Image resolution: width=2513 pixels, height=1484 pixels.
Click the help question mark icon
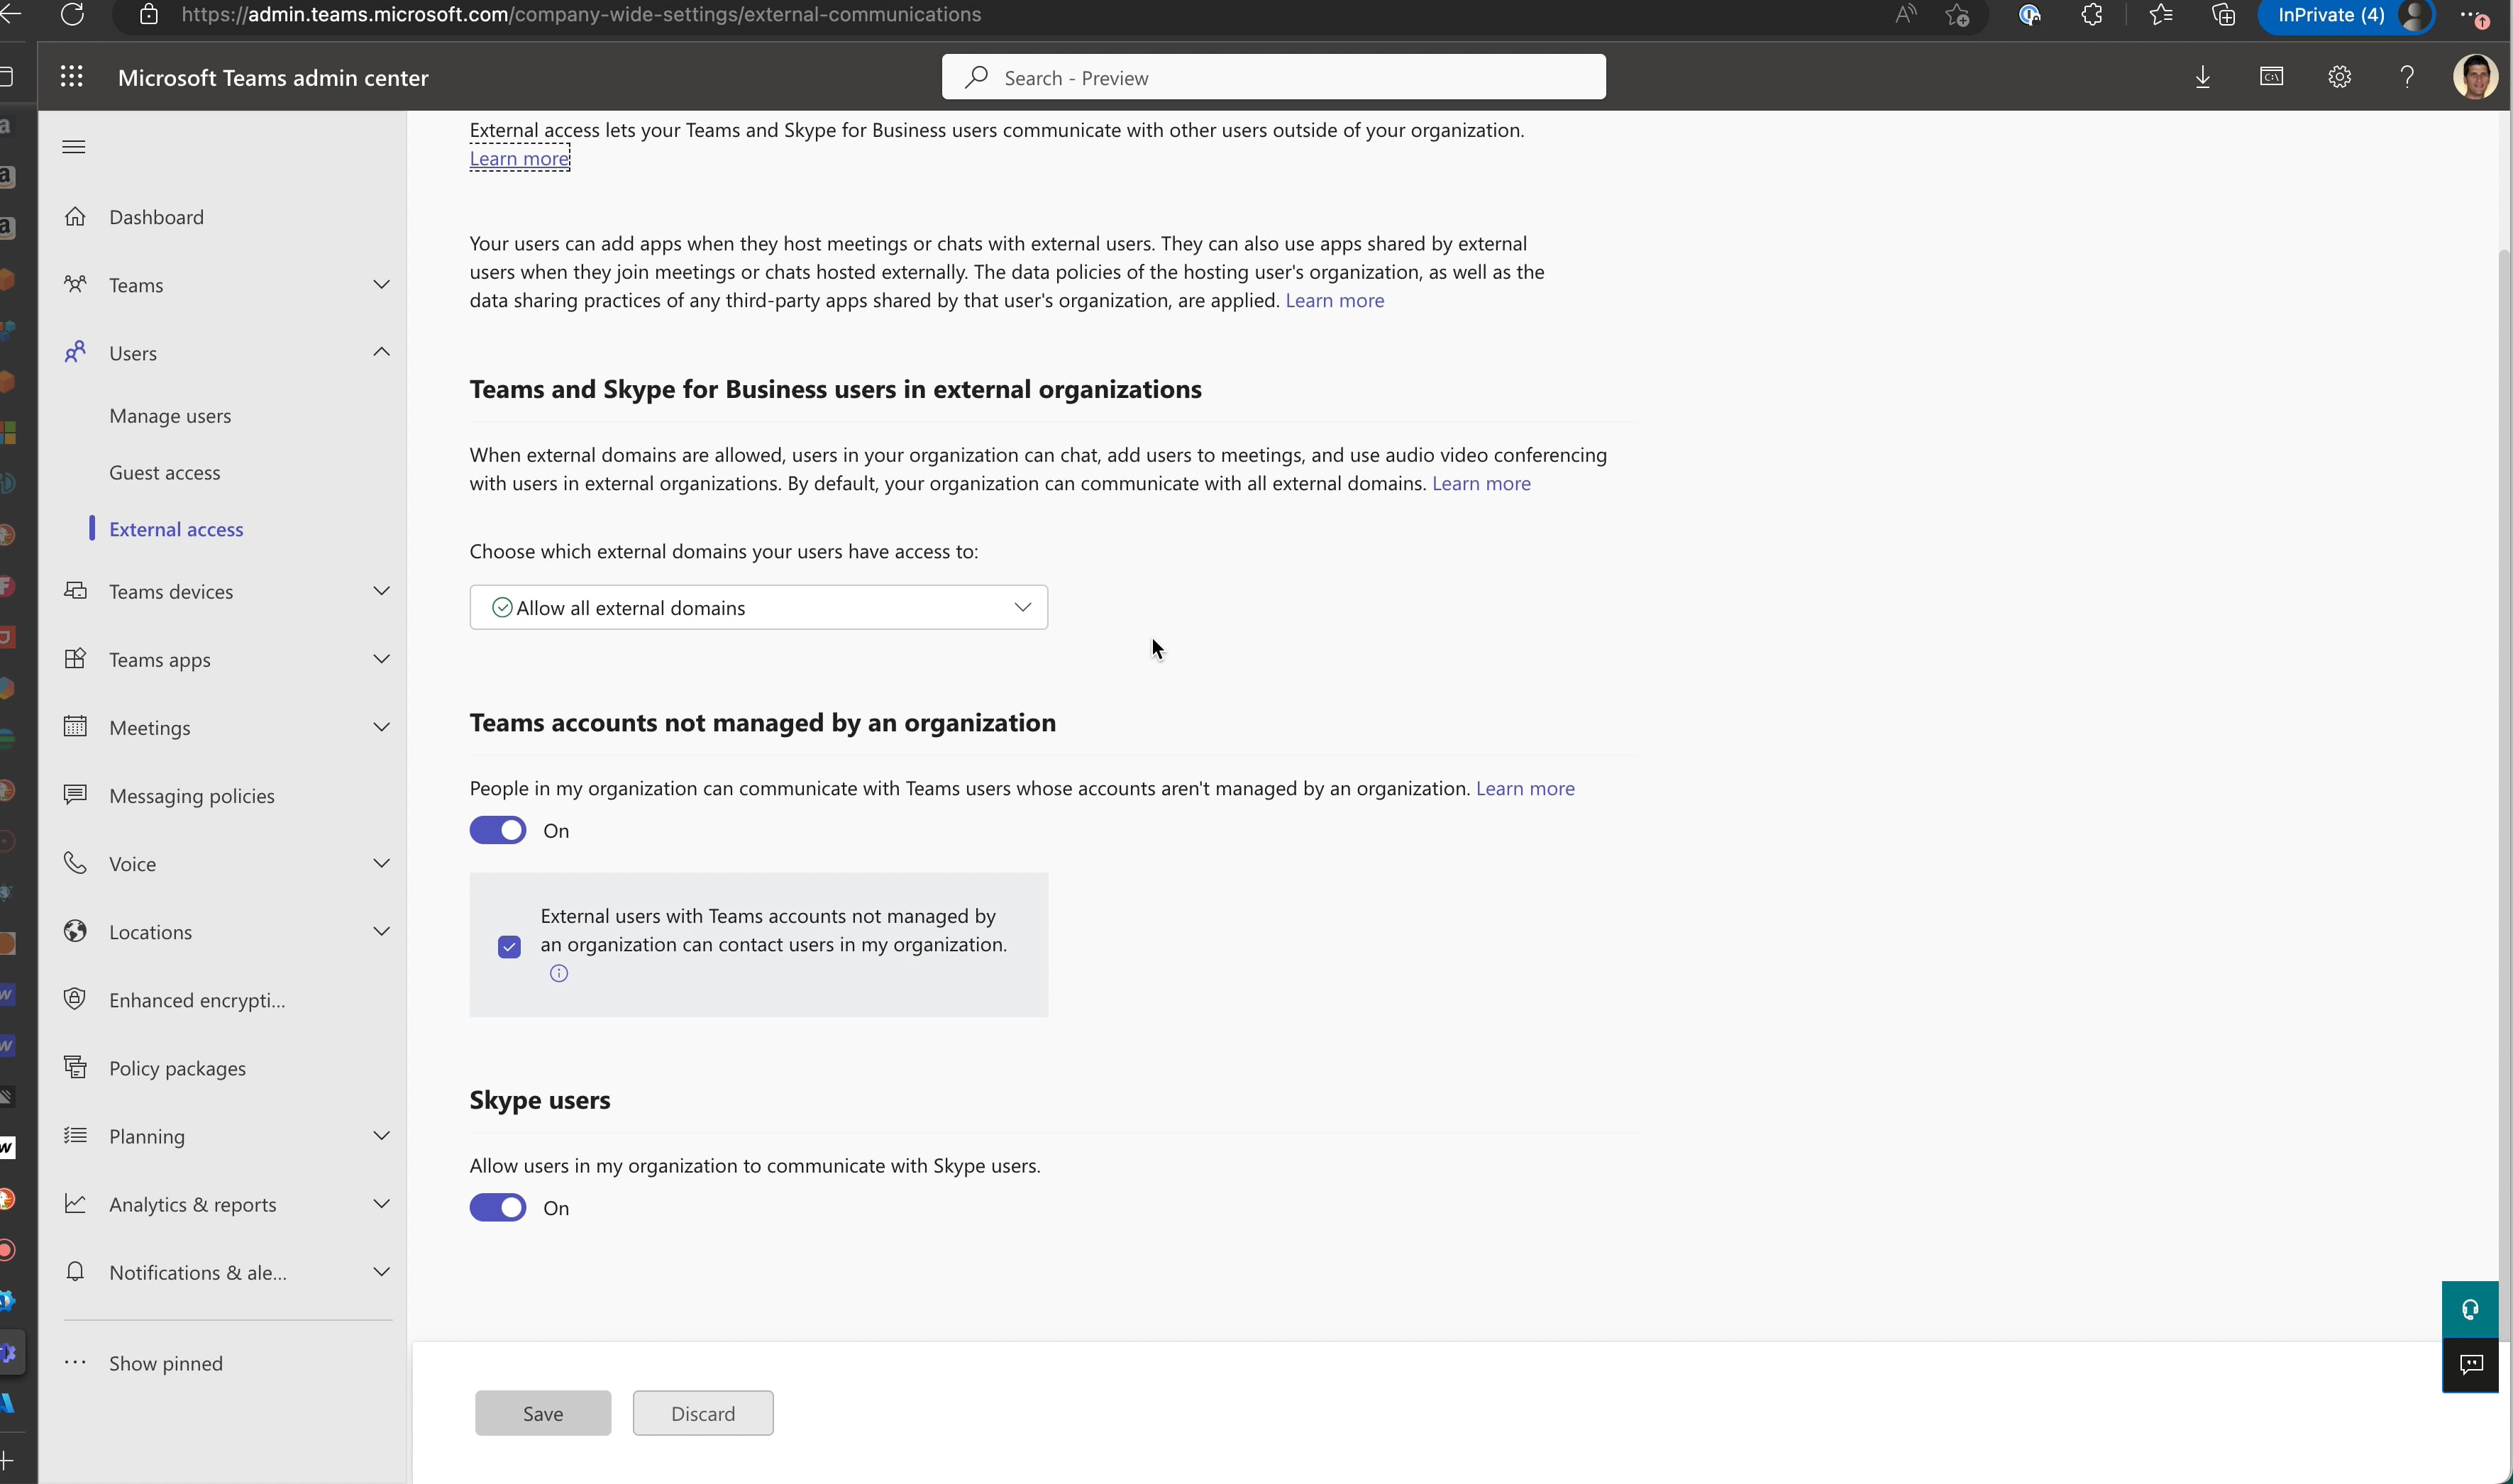pos(2407,77)
